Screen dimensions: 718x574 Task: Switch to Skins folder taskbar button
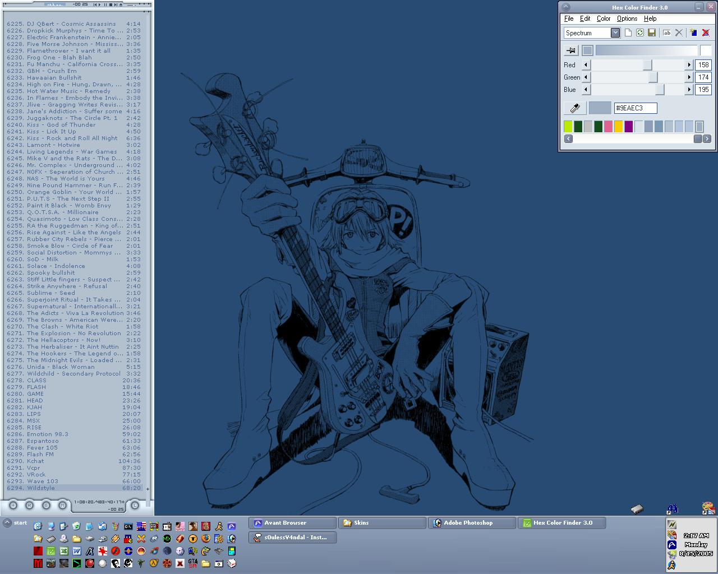click(382, 523)
